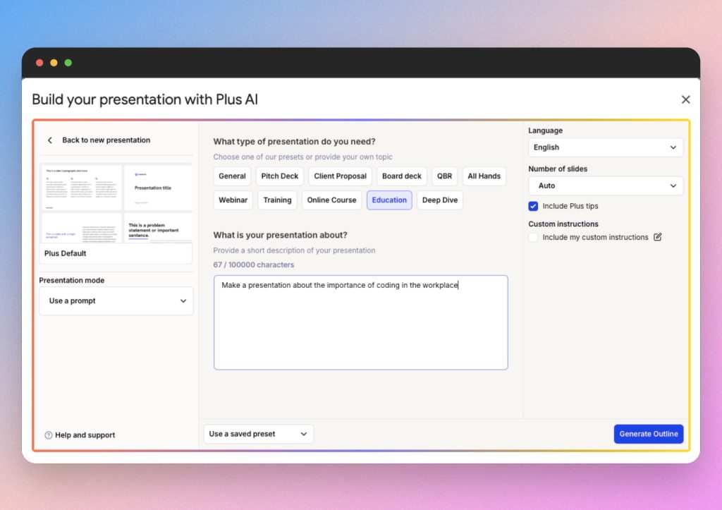Click the Help and support link
Screen dimensions: 722x510
tap(85, 435)
